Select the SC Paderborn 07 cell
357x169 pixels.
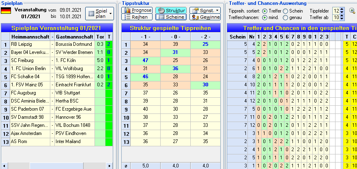30,109
